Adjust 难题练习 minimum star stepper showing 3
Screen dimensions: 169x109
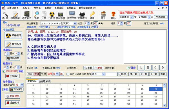pyautogui.click(x=8, y=53)
